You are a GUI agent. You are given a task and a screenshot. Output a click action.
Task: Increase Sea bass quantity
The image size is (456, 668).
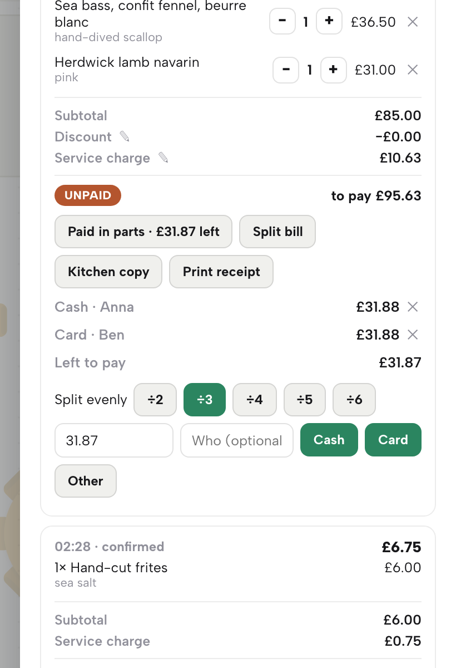pyautogui.click(x=329, y=22)
